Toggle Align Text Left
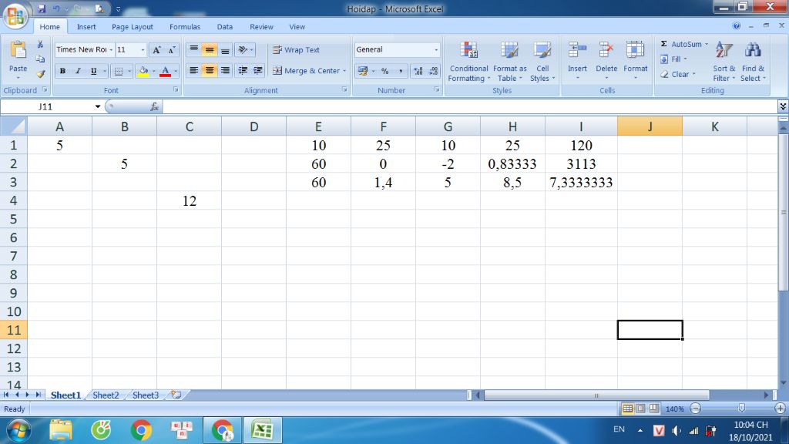Image resolution: width=789 pixels, height=444 pixels. click(x=193, y=70)
